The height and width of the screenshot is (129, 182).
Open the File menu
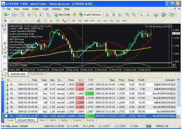(8, 9)
